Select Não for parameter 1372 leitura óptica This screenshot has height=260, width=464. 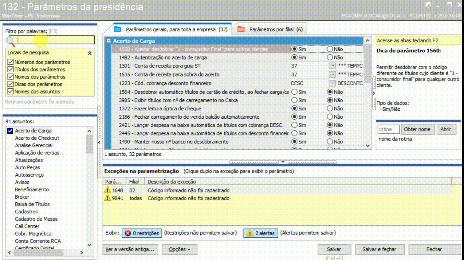click(330, 108)
